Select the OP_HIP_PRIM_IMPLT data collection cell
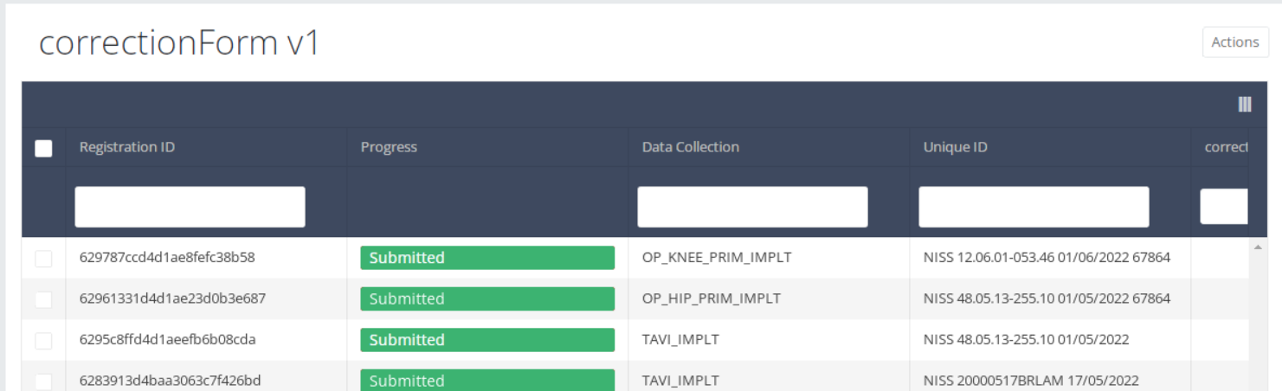Image resolution: width=1282 pixels, height=391 pixels. 711,298
